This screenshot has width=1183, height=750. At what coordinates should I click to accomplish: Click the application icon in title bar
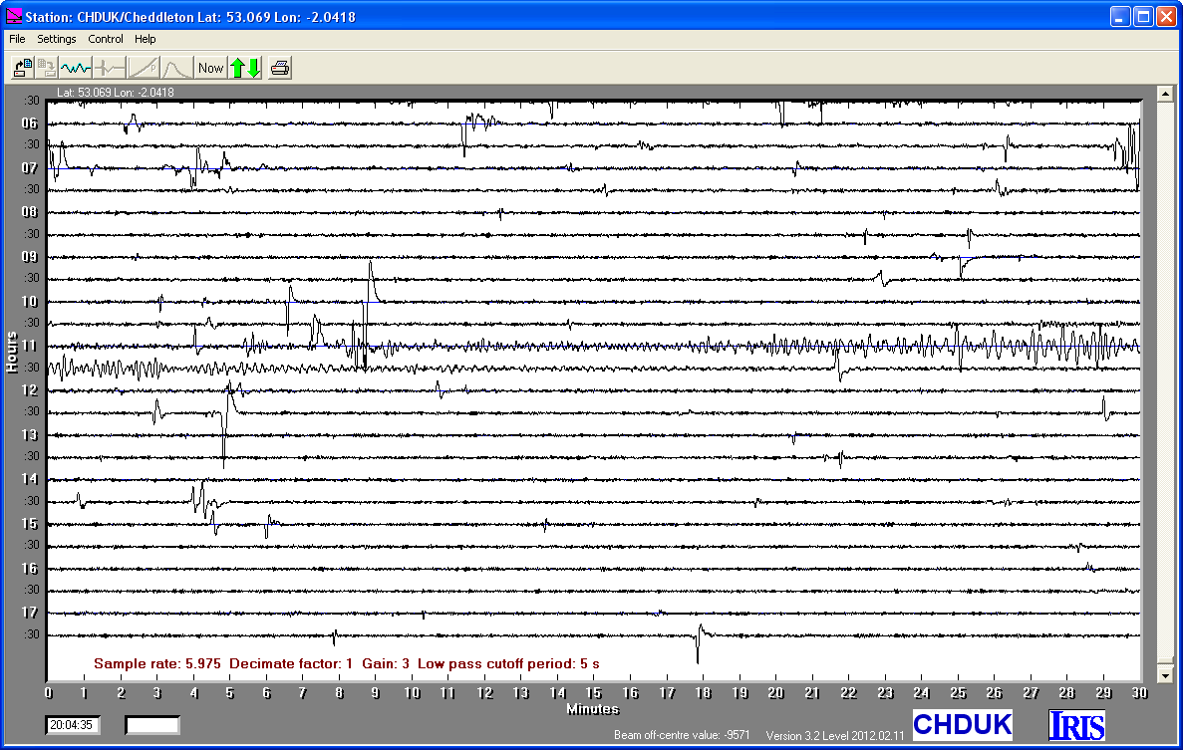coord(14,16)
